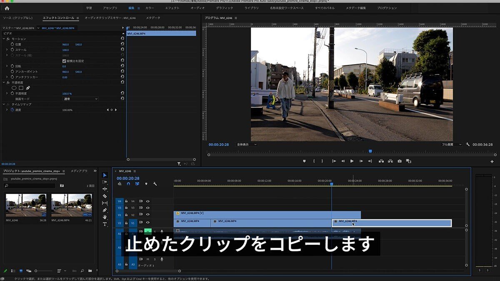The width and height of the screenshot is (500, 281).
Task: Toggle animation stopwatch for position
Action: point(12,44)
